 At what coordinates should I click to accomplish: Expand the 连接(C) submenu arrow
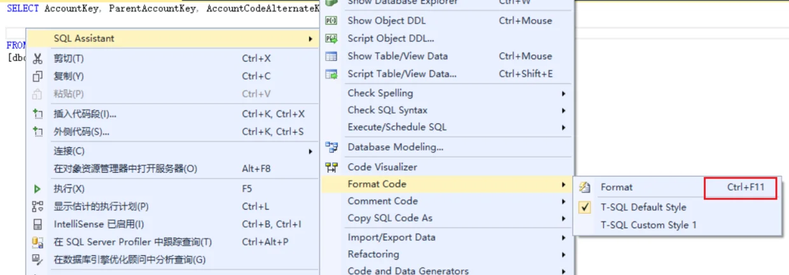311,151
